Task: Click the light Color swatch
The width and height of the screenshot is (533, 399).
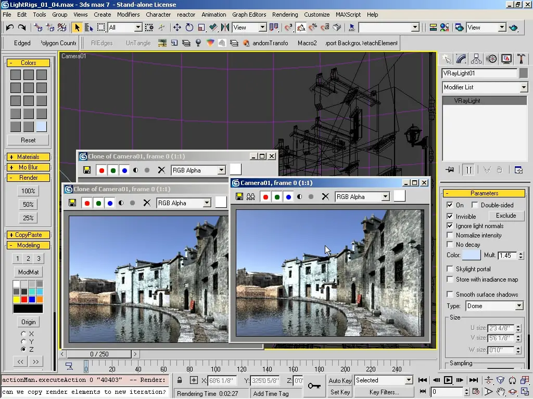Action: pyautogui.click(x=471, y=255)
